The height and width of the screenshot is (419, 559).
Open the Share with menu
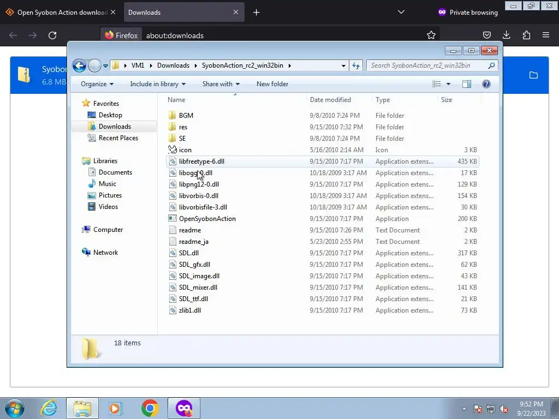[221, 84]
